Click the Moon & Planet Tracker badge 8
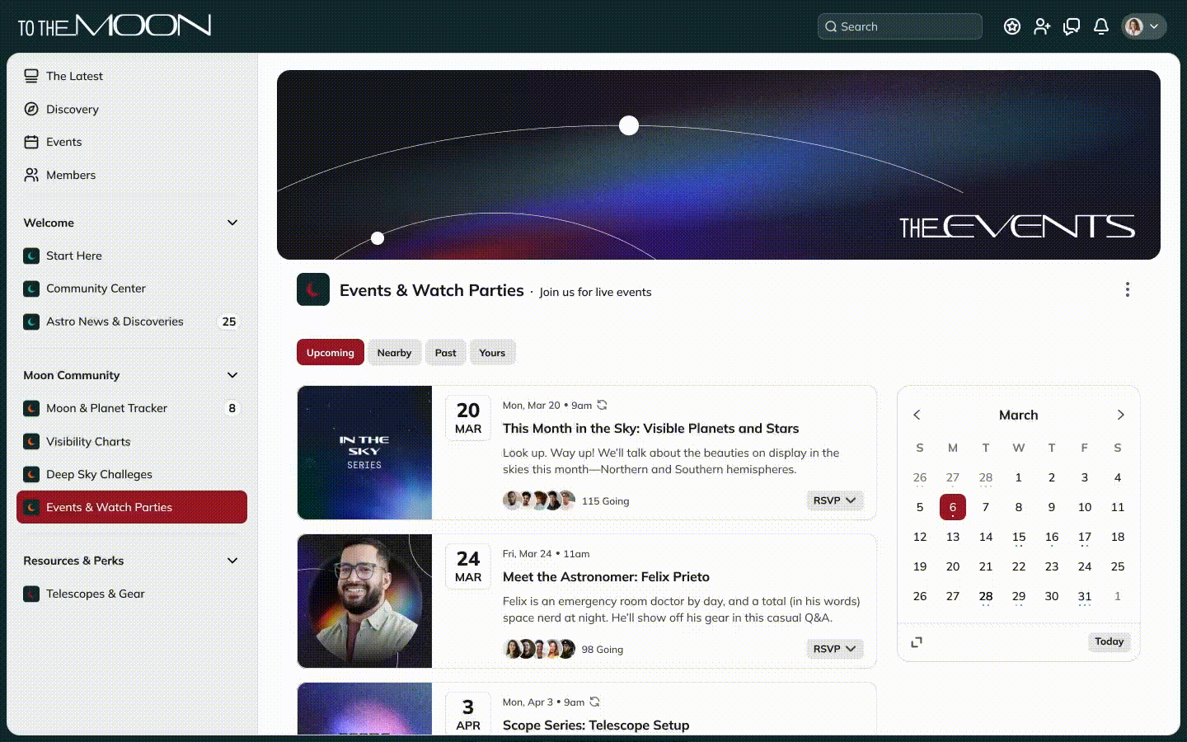 [x=232, y=408]
